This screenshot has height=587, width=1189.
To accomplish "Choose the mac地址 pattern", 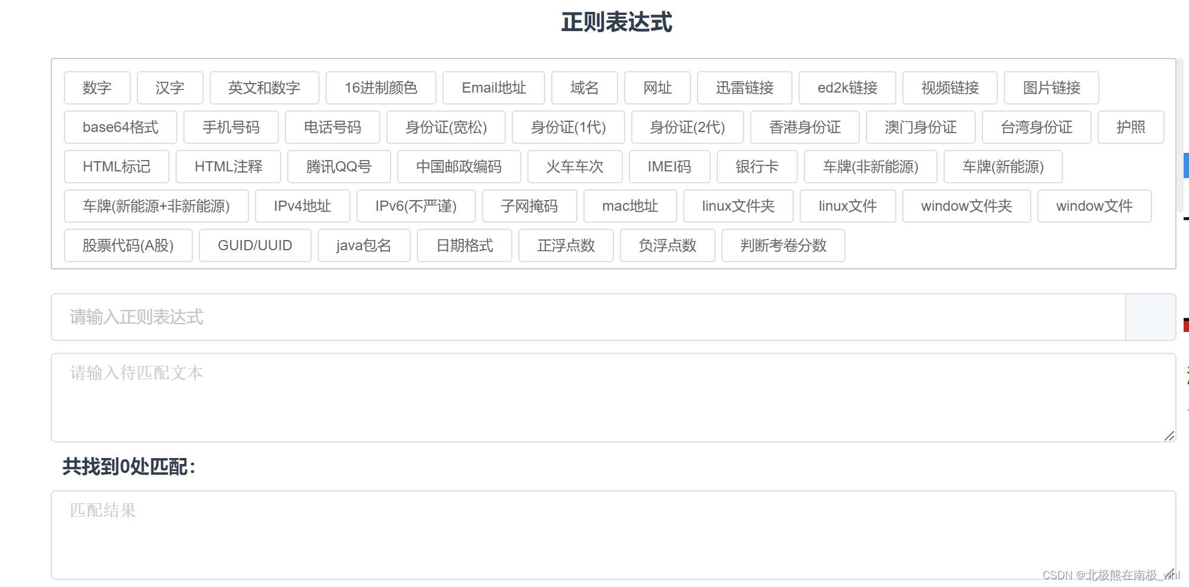I will coord(630,205).
